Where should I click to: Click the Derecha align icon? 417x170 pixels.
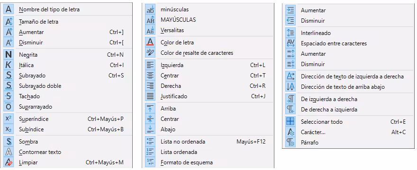click(x=150, y=86)
